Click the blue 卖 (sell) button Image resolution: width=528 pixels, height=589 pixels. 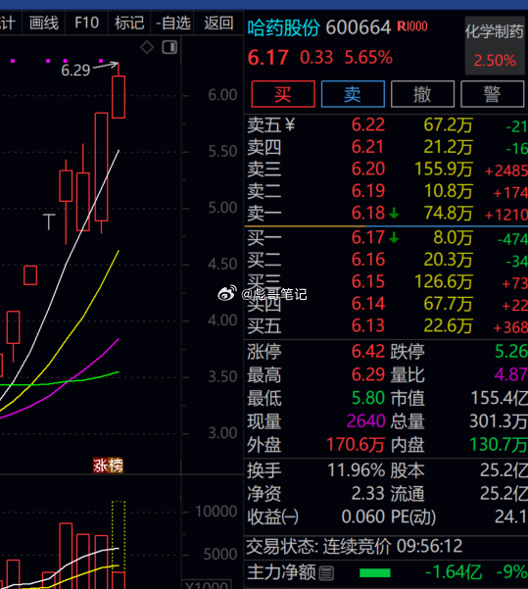[353, 94]
